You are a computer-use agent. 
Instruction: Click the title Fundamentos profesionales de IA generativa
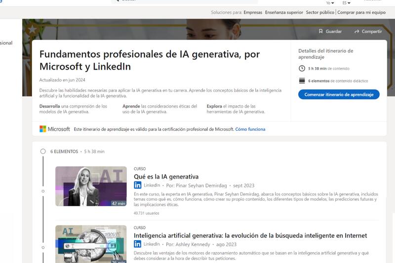[150, 60]
